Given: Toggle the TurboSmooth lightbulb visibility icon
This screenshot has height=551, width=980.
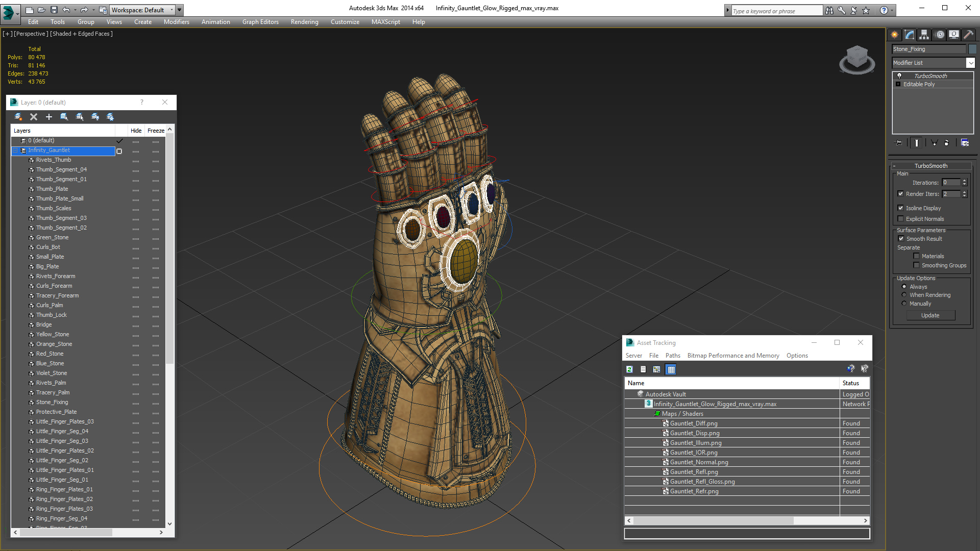Looking at the screenshot, I should click(899, 76).
